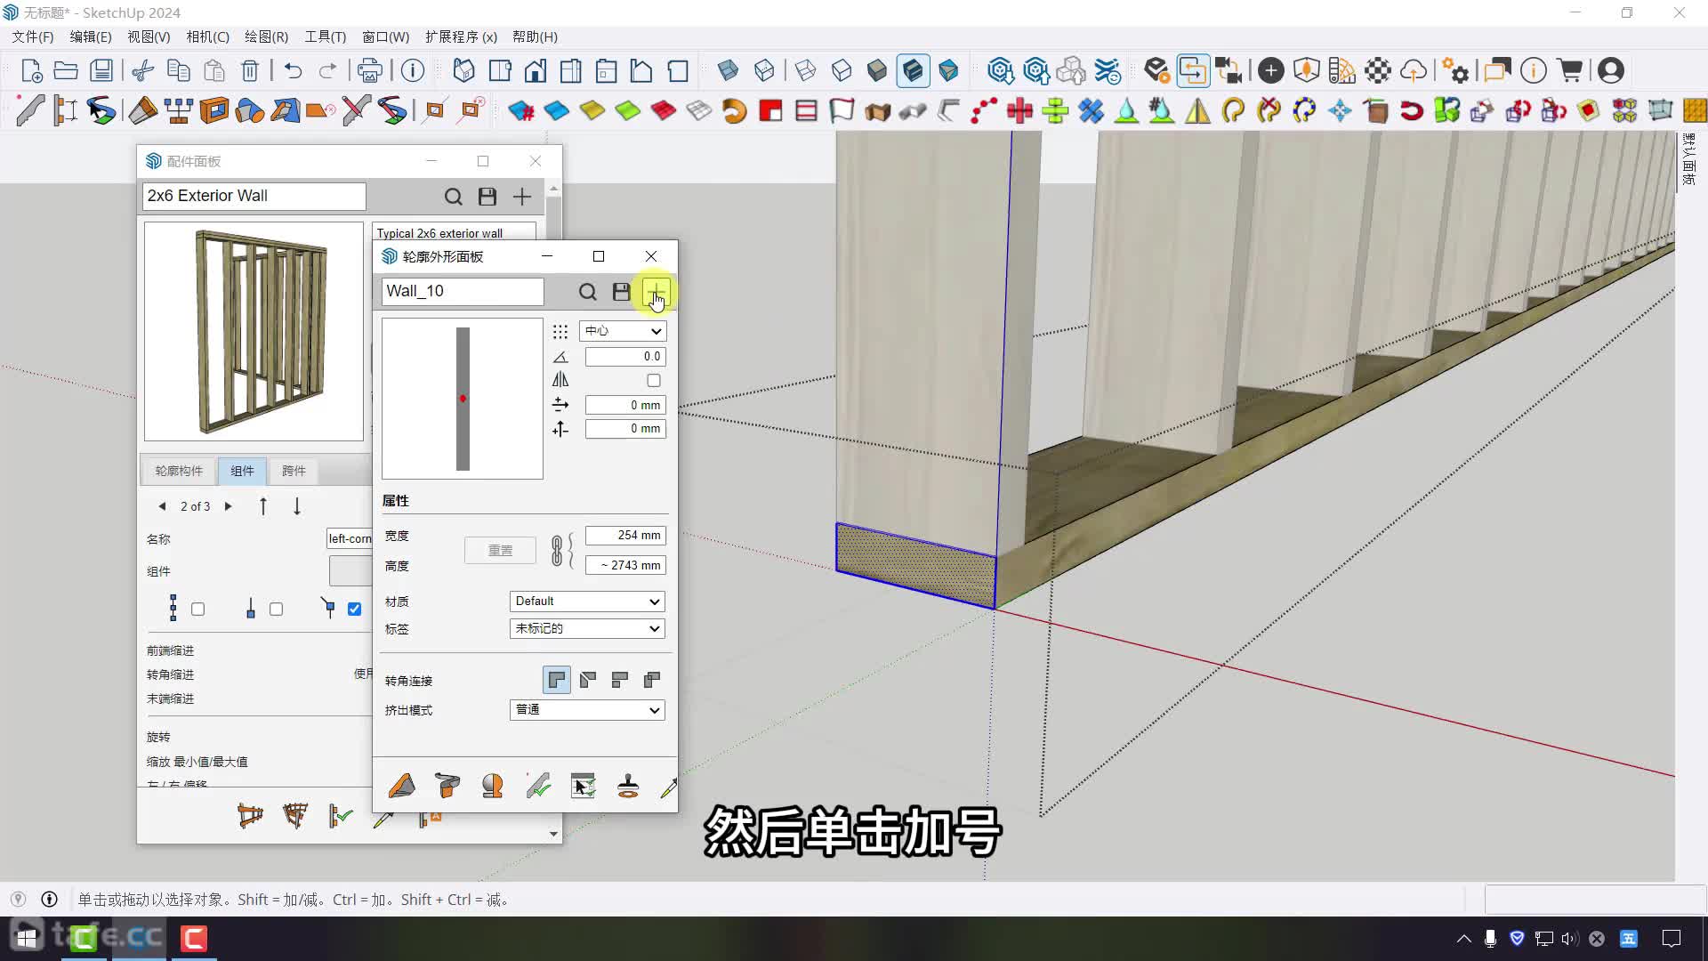Screen dimensions: 1708x961
Task: Open the 相机(C) menu
Action: tap(207, 36)
